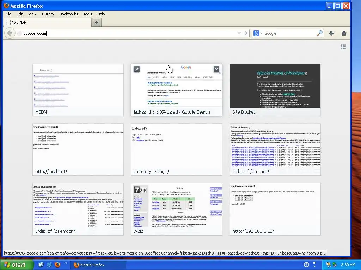Click Mozilla Firefox taskbar button
Viewport: 361px width, 270px height.
click(98, 265)
